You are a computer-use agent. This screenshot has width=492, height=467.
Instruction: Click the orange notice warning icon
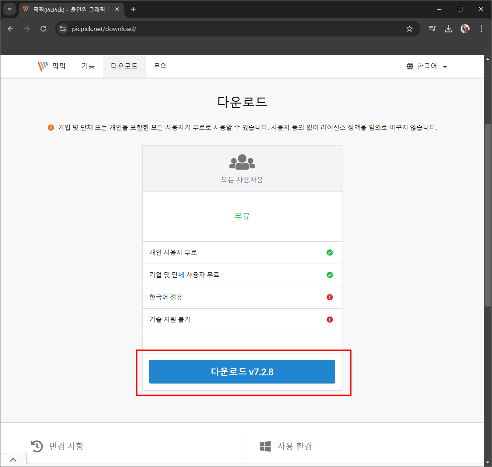(x=51, y=128)
